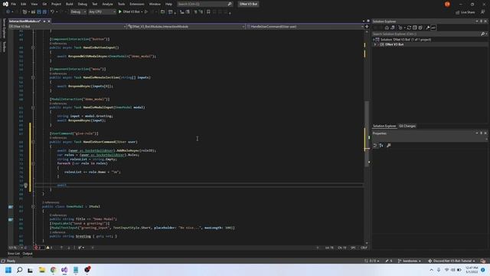Image resolution: width=490 pixels, height=276 pixels.
Task: Open the Edit menu
Action: [x=24, y=4]
